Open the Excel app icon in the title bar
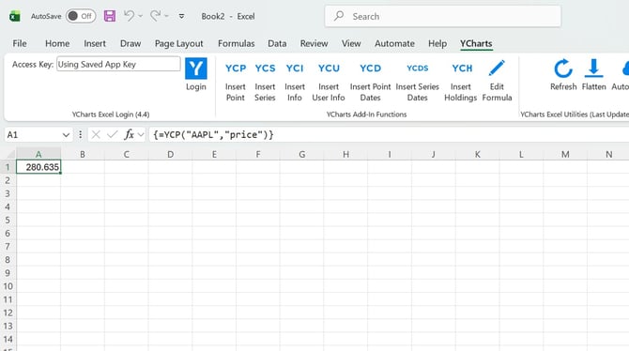The image size is (629, 351). coord(15,17)
